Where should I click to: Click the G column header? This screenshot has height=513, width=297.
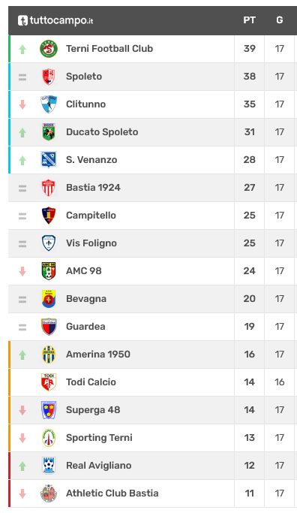point(279,20)
